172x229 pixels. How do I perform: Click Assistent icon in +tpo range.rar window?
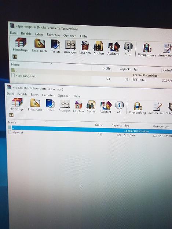(114, 47)
